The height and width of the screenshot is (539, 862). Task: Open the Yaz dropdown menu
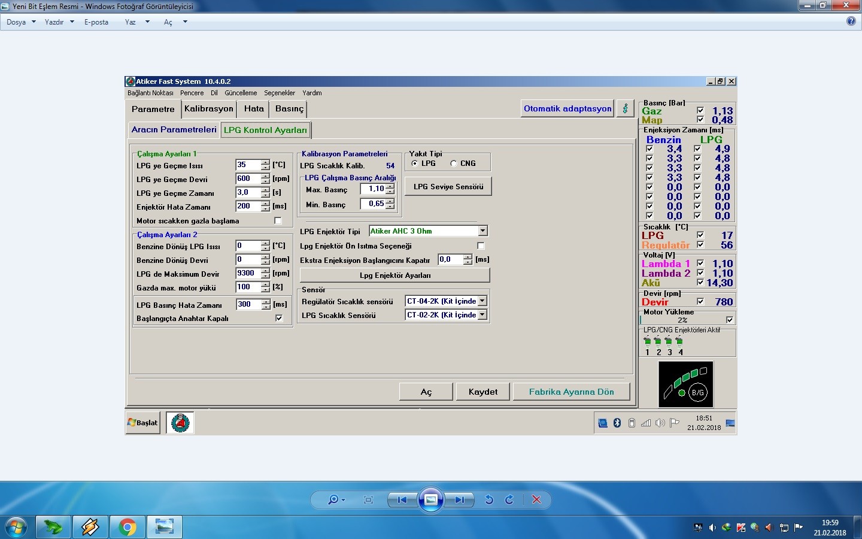[x=136, y=22]
